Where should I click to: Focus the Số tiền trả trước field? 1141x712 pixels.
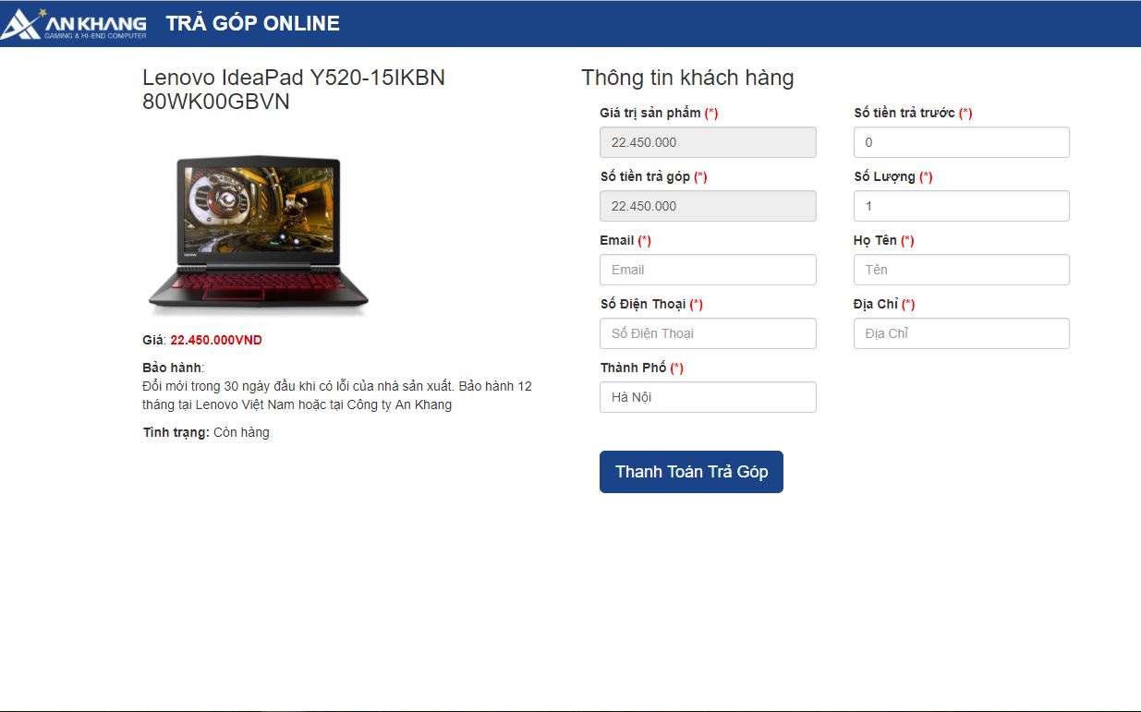[x=961, y=142]
